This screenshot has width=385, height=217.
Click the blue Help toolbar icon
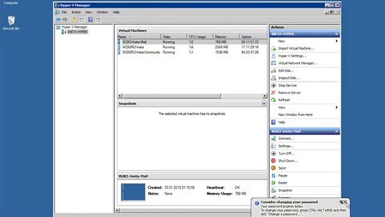tap(90, 19)
